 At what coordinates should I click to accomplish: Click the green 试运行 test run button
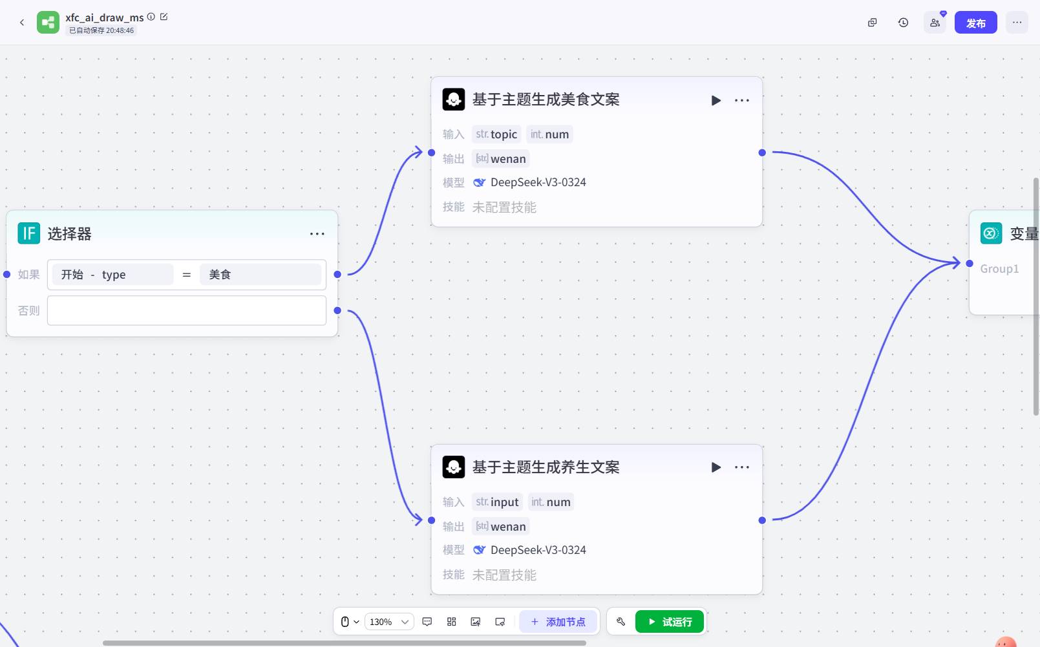tap(670, 622)
